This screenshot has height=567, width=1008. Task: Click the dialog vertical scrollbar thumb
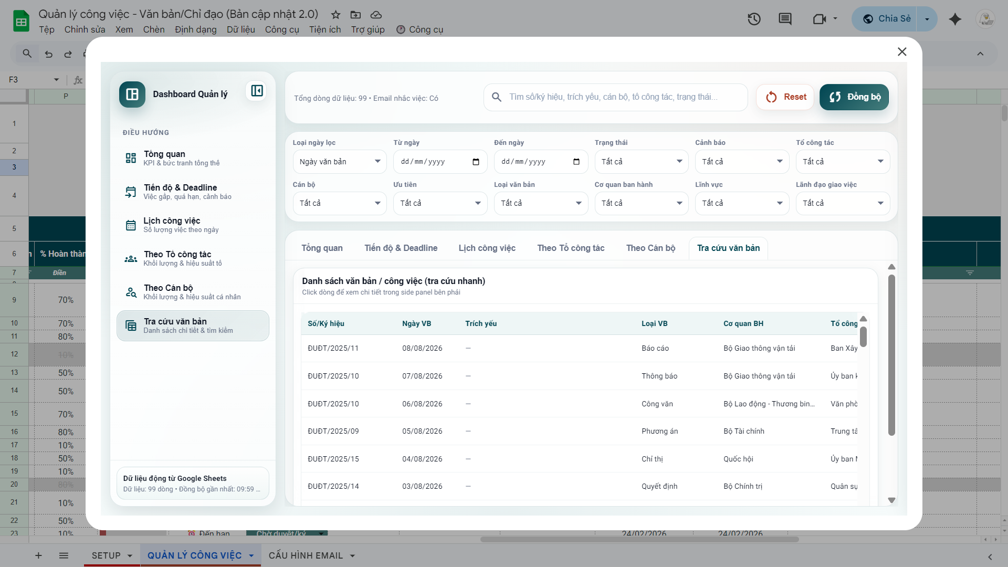[x=891, y=354]
